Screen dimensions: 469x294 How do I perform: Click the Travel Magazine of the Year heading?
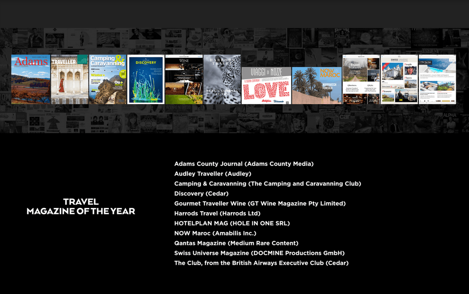[x=81, y=207]
